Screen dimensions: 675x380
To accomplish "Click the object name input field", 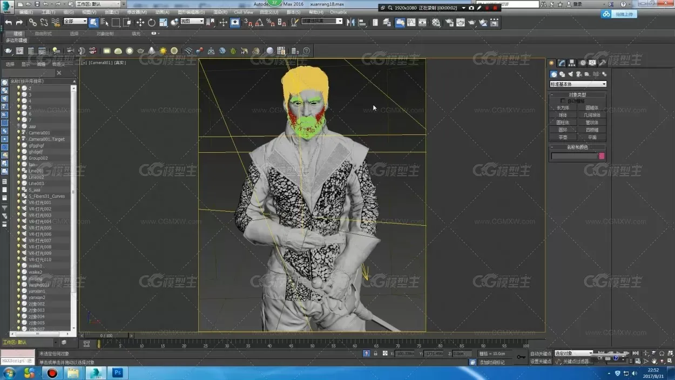I will [574, 155].
